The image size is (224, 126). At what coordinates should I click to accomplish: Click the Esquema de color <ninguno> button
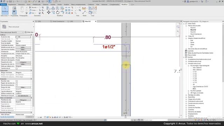[23, 62]
